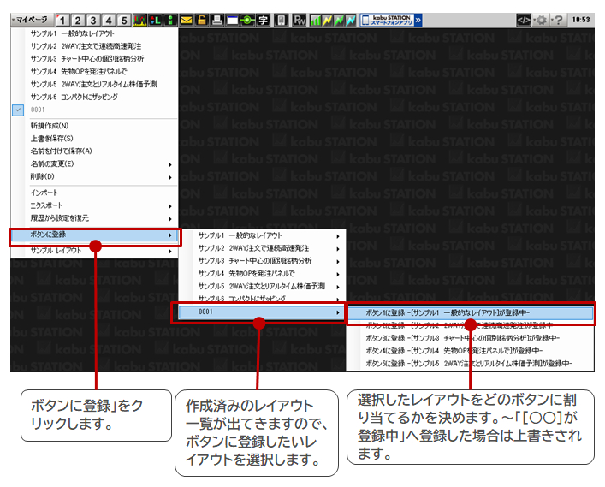
Task: Select サンプル5 2WAY注文とリアルタイム株価予測 in マイページ menu
Action: [x=95, y=84]
